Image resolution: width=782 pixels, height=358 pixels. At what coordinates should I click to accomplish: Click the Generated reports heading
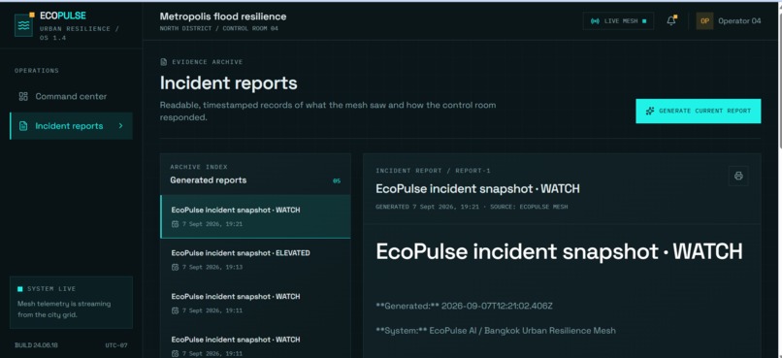(208, 180)
